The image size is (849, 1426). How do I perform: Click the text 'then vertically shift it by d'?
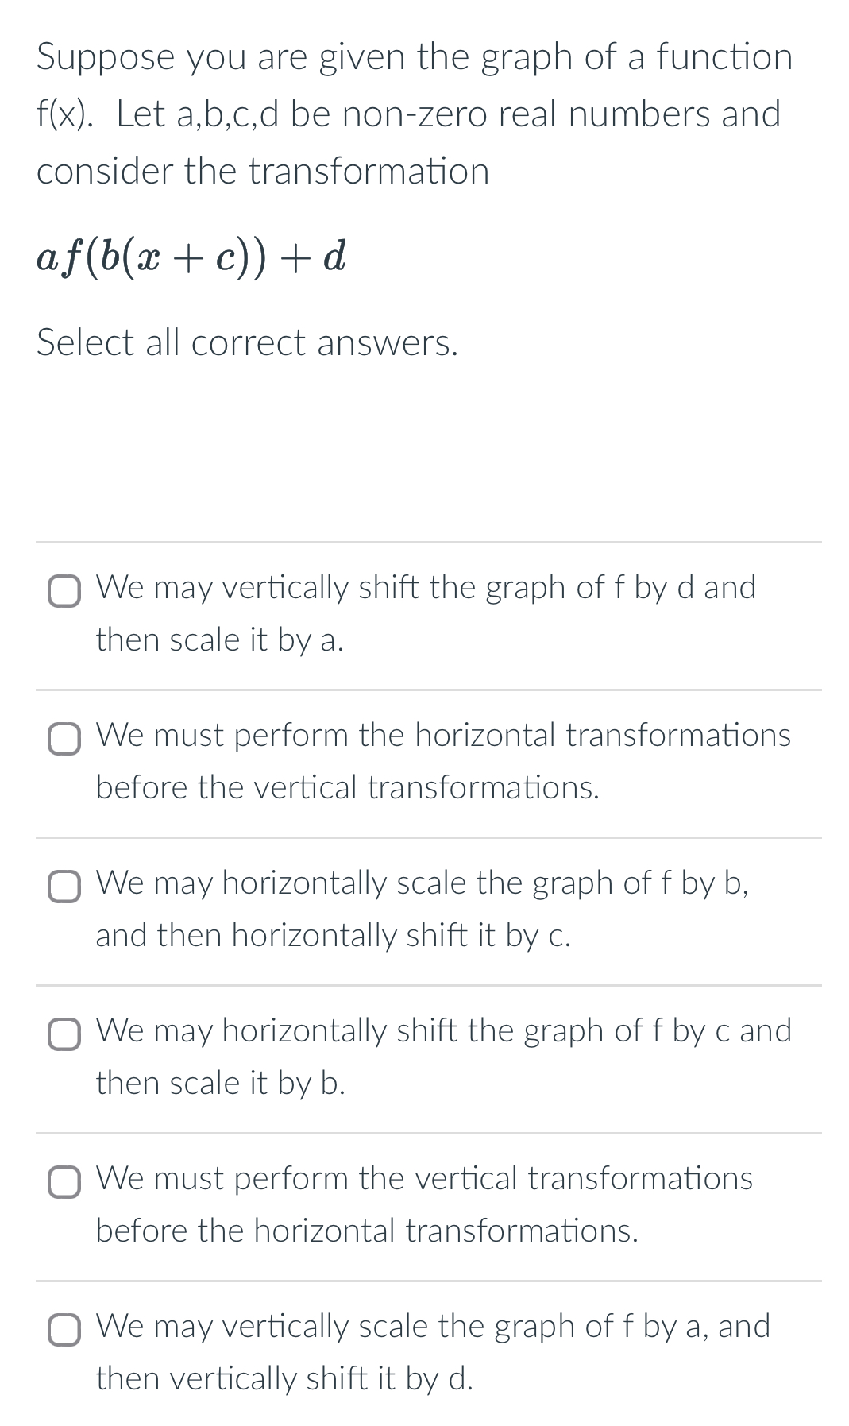pos(284,1378)
